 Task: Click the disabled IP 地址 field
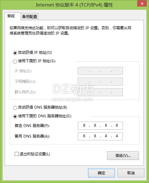100,71
